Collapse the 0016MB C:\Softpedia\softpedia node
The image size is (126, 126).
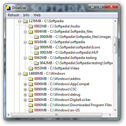(25, 42)
